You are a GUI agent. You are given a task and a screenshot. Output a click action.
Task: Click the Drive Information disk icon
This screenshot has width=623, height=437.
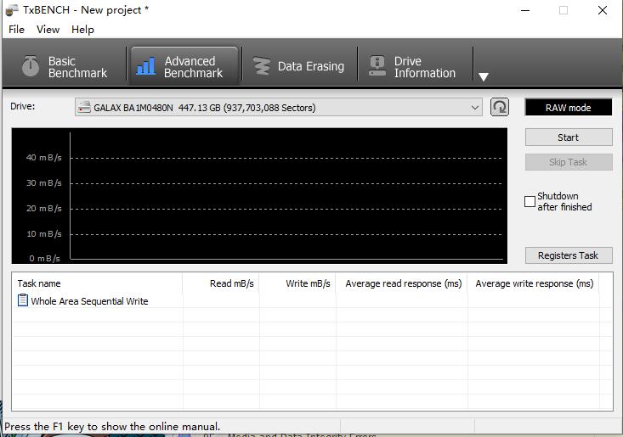pyautogui.click(x=377, y=66)
